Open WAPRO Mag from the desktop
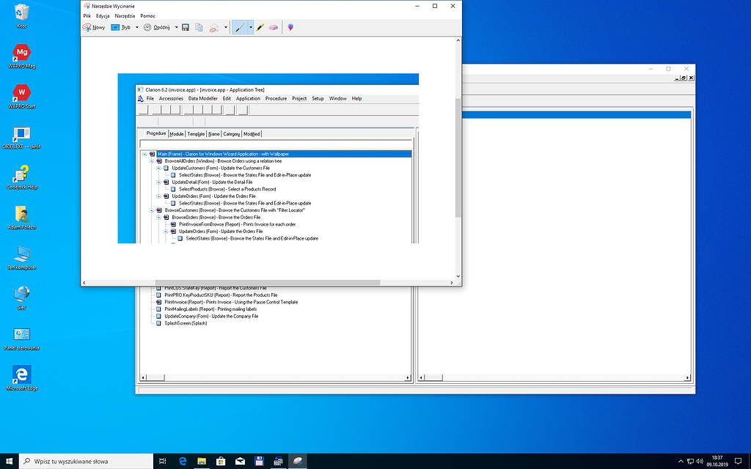The height and width of the screenshot is (469, 751). coord(21,53)
